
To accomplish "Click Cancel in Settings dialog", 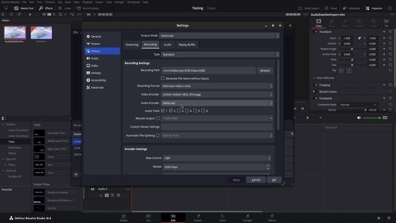I will coord(256,180).
